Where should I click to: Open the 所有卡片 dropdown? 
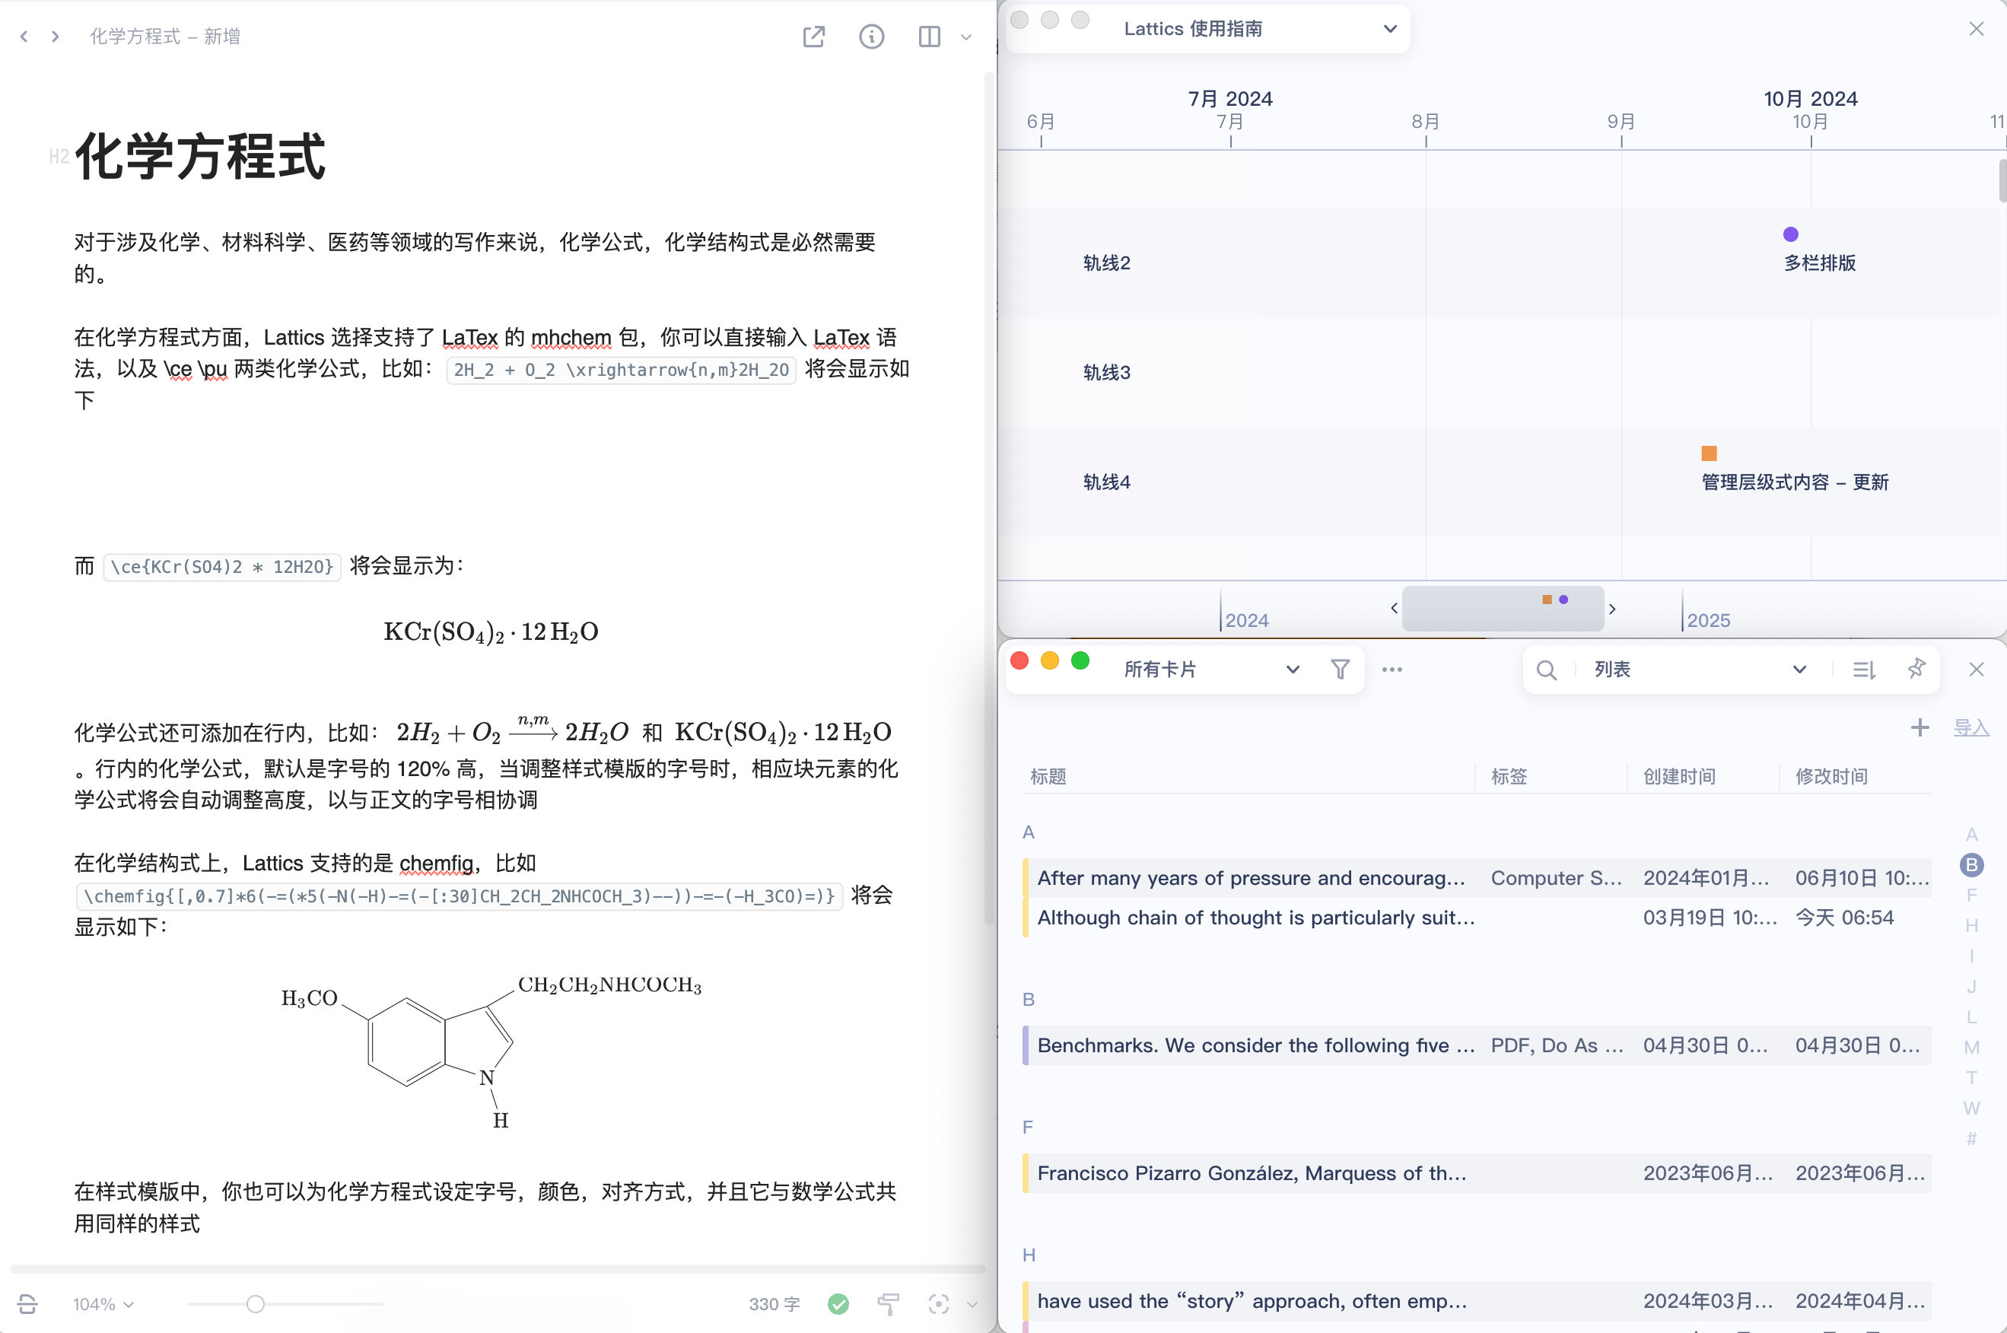coord(1211,670)
